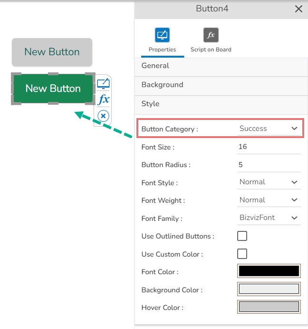Image resolution: width=308 pixels, height=329 pixels.
Task: Click the remove (x) icon beside the green button
Action: pos(103,116)
